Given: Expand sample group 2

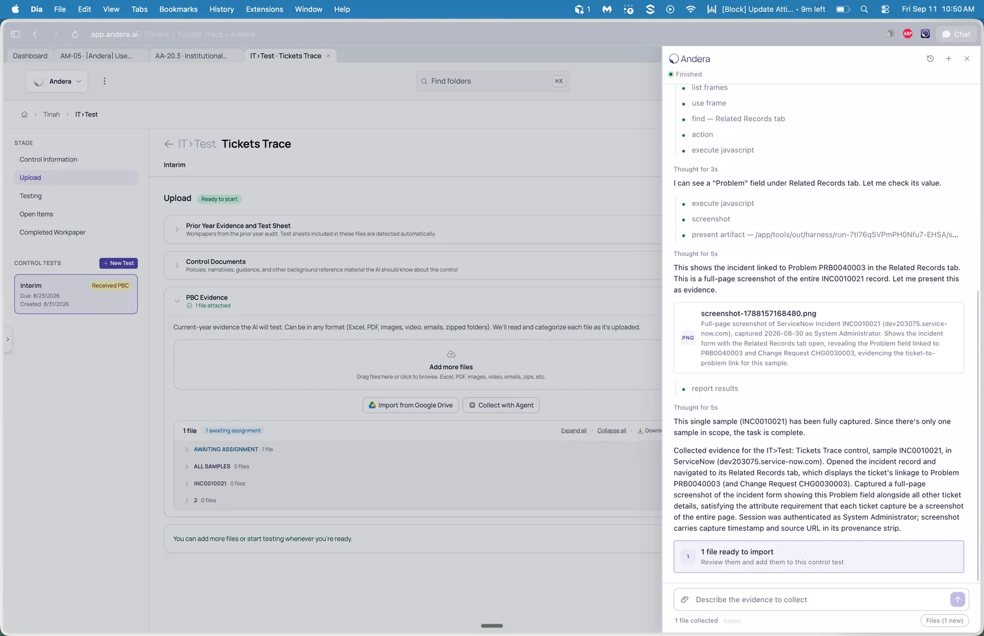Looking at the screenshot, I should [187, 501].
